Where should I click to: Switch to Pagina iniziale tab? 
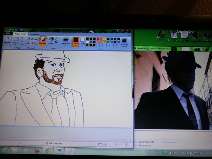click(20, 34)
